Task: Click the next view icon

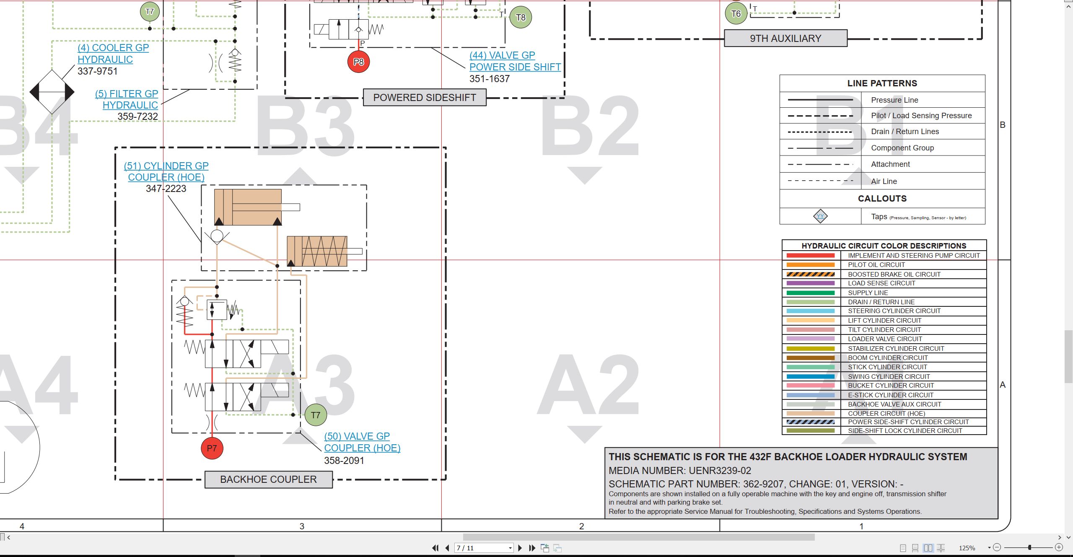Action: pyautogui.click(x=557, y=548)
